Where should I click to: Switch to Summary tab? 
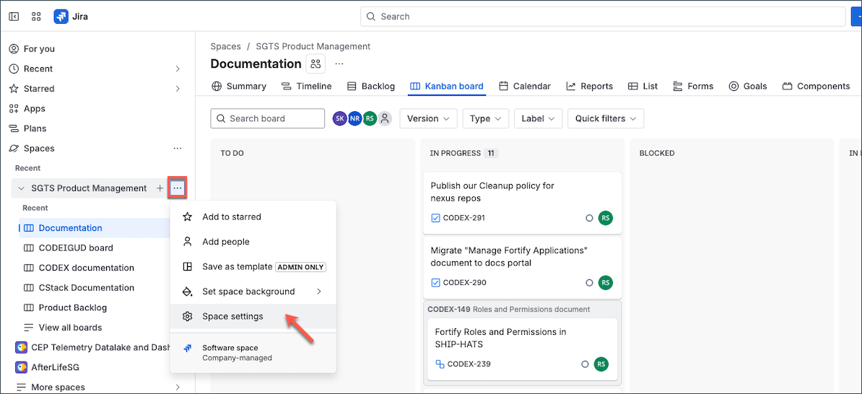[x=239, y=87]
